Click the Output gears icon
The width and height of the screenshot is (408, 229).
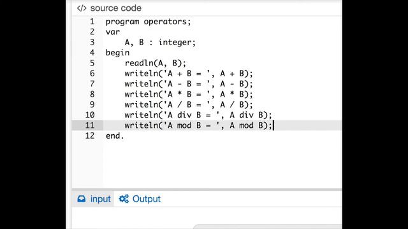[x=124, y=199]
